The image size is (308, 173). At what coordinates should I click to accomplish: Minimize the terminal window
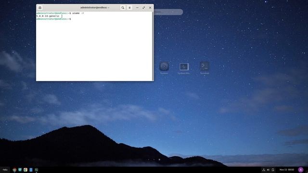click(x=137, y=8)
